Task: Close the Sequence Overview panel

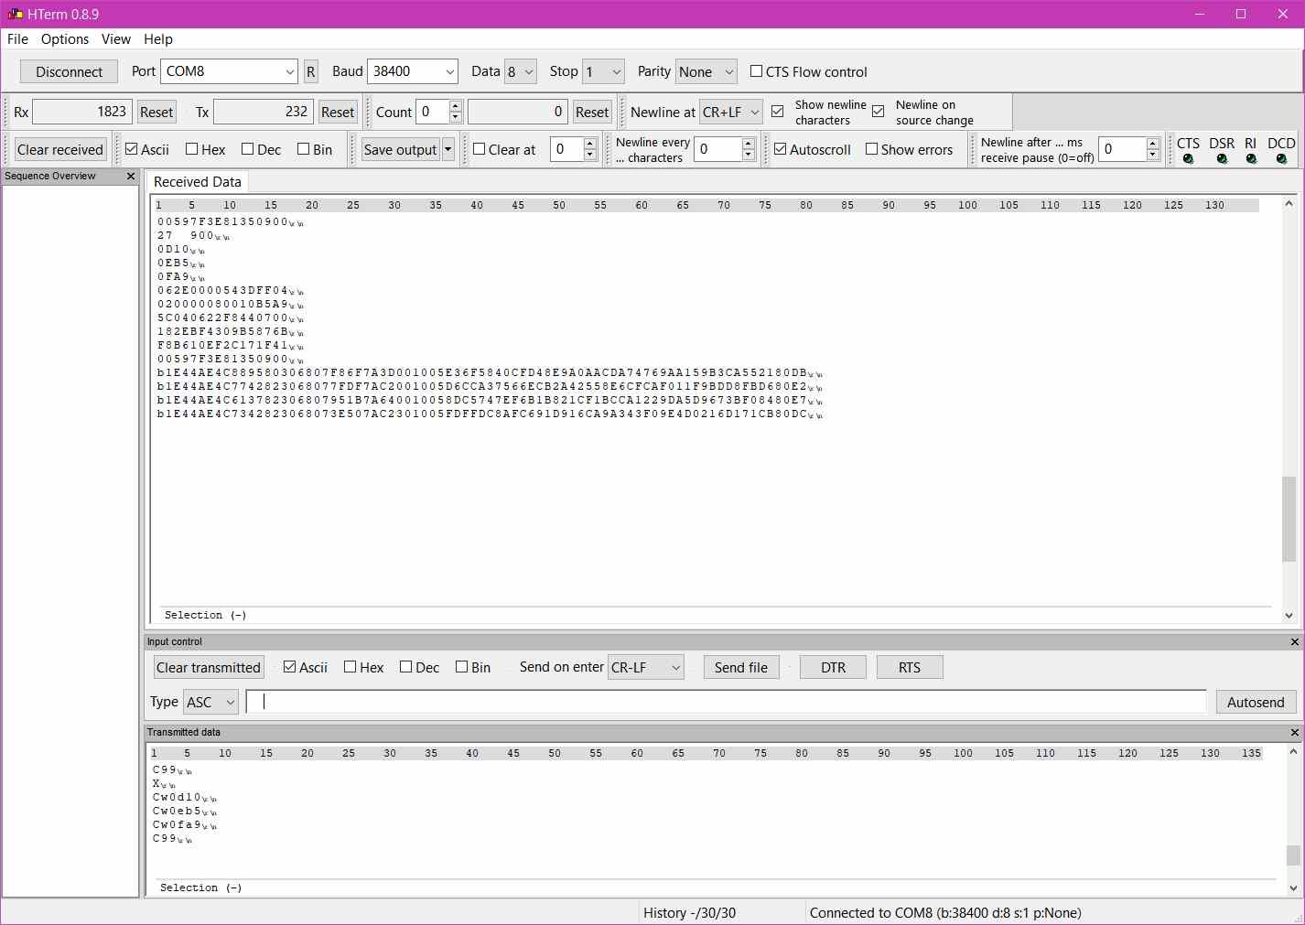Action: [131, 176]
